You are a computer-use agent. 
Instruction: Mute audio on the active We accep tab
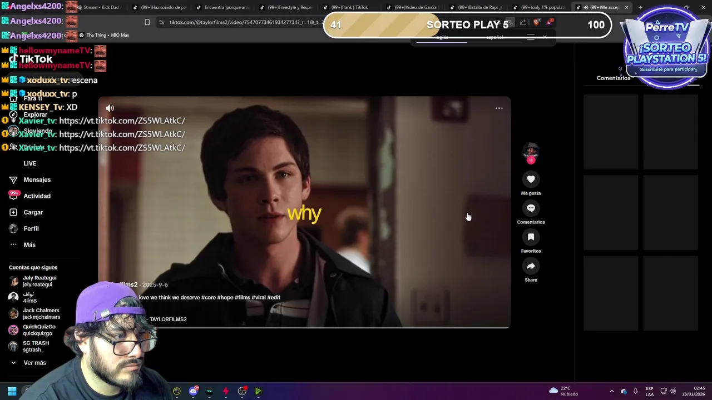pyautogui.click(x=586, y=7)
